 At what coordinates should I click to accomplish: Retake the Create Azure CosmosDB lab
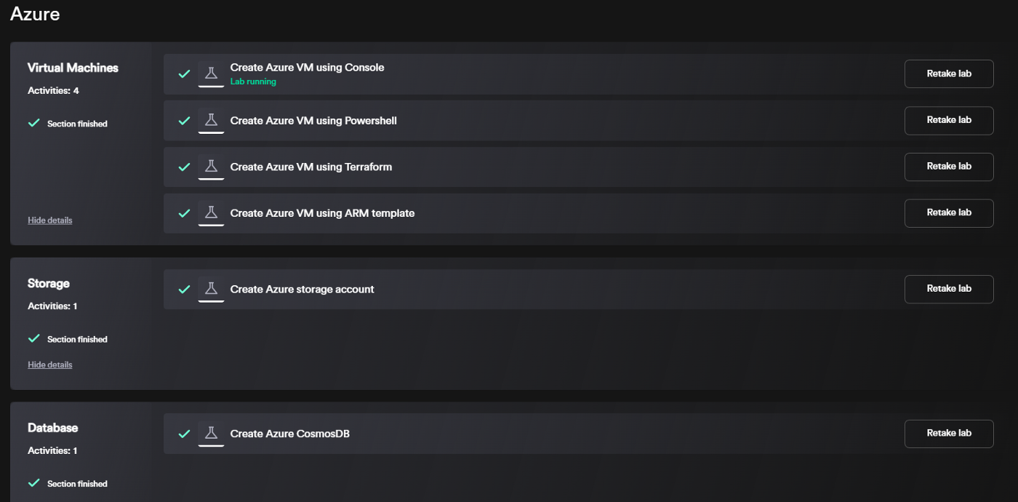[x=949, y=434]
